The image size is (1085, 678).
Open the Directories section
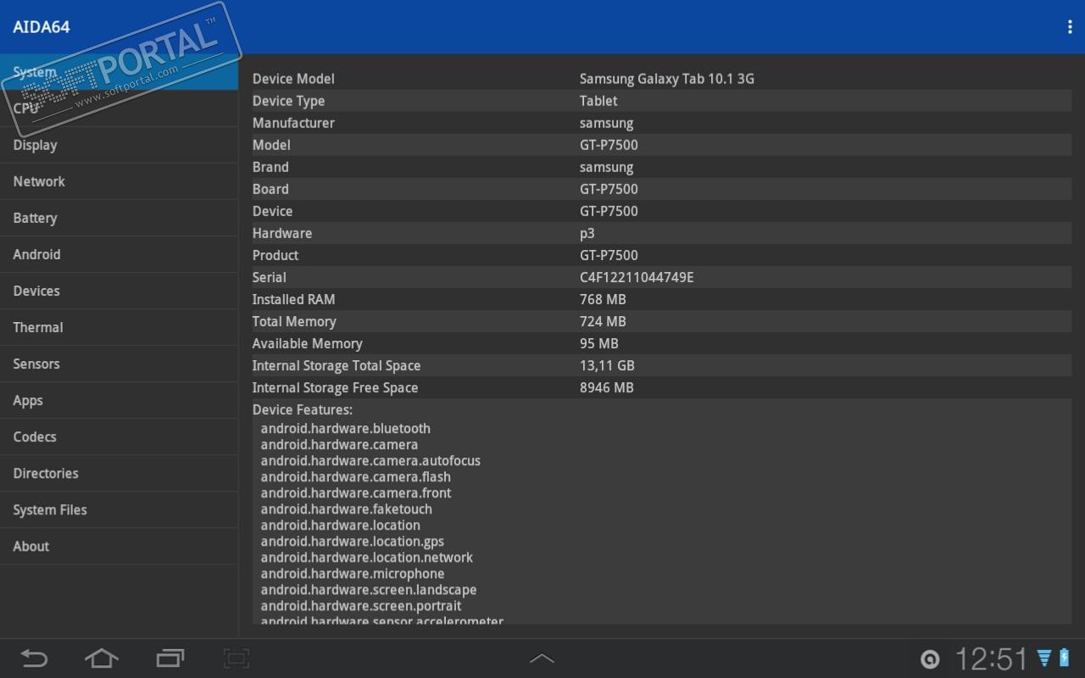119,473
